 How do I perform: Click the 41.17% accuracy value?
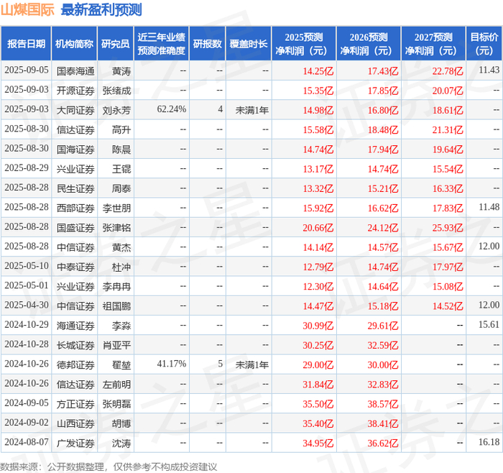171,364
